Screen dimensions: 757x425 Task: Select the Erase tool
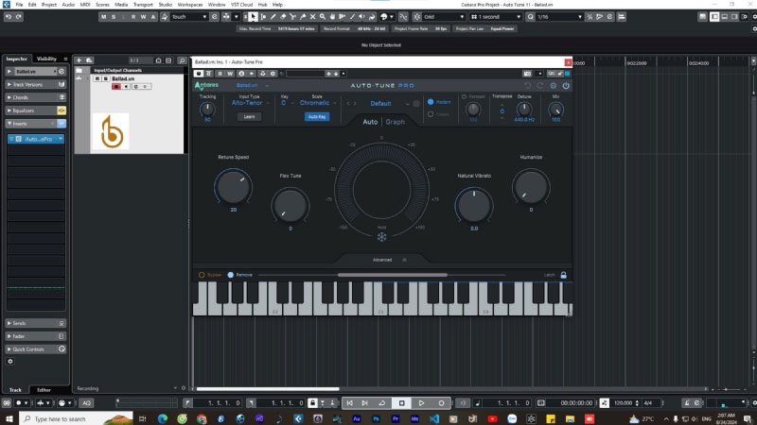(x=283, y=17)
